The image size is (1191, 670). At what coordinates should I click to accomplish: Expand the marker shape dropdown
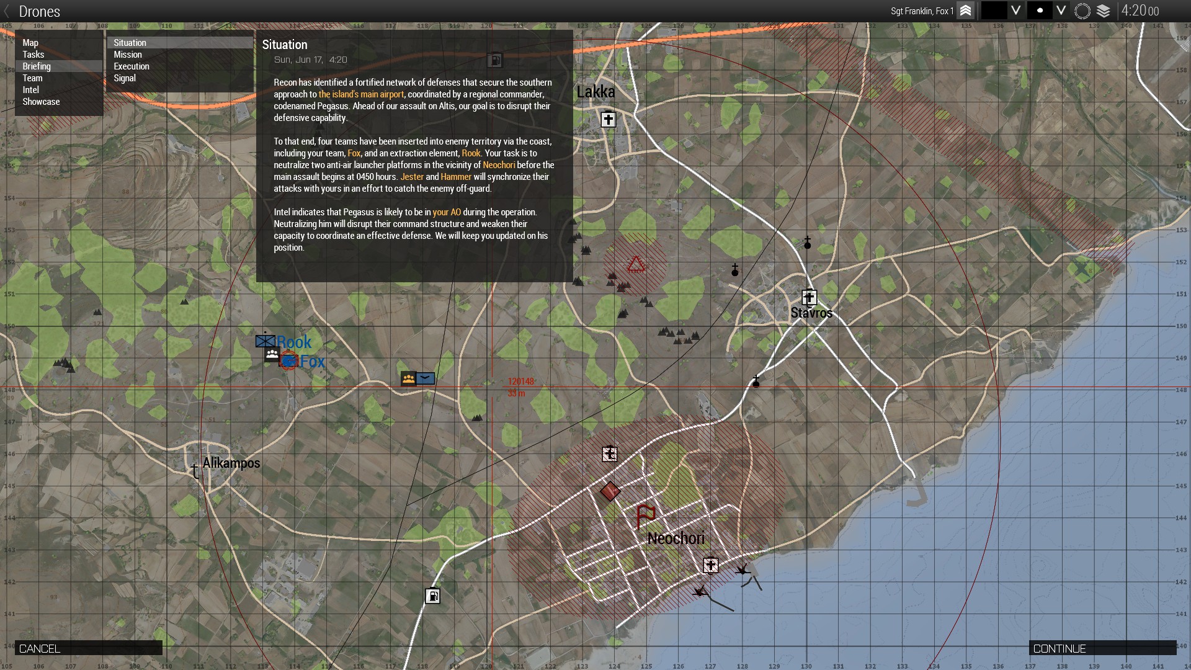point(1061,11)
